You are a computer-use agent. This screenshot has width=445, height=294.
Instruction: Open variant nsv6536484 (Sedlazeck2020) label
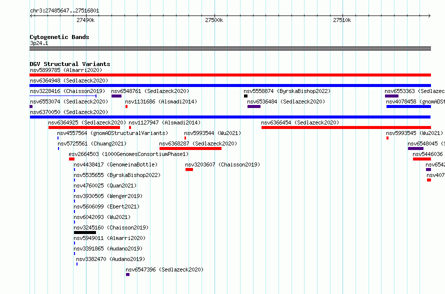(x=286, y=101)
